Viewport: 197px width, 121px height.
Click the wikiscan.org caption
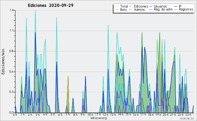98,118
